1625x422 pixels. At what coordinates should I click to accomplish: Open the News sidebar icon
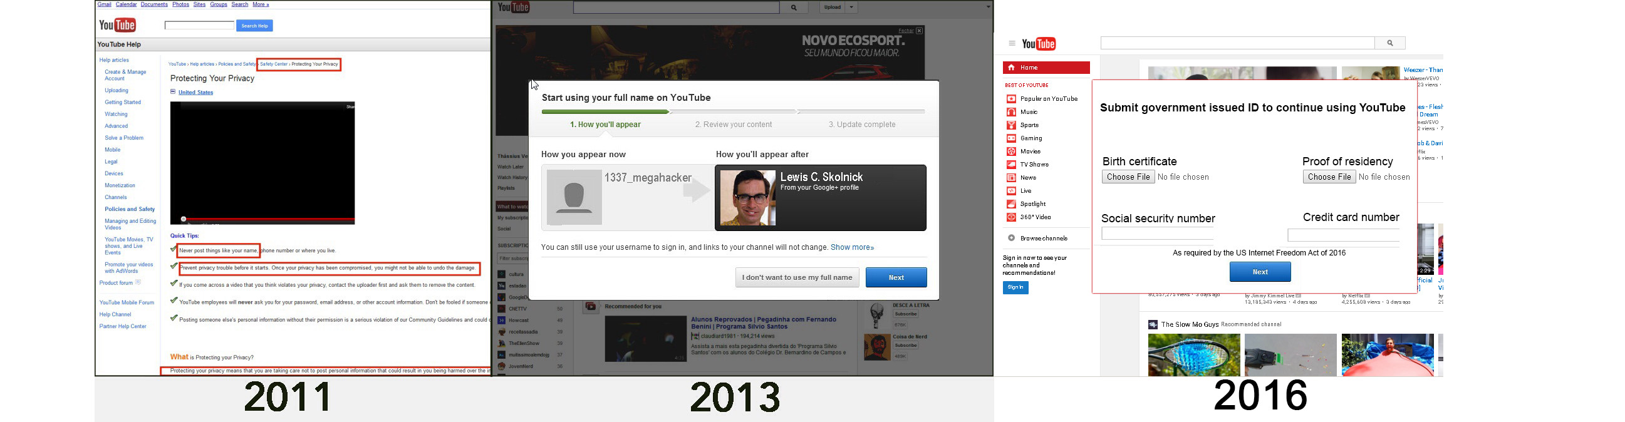(x=1011, y=178)
